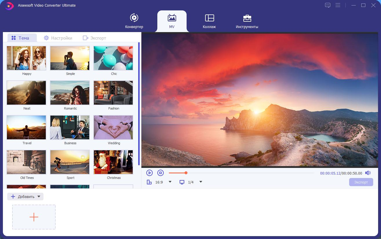The height and width of the screenshot is (239, 381).
Task: Click the play button under preview
Action: click(x=150, y=173)
